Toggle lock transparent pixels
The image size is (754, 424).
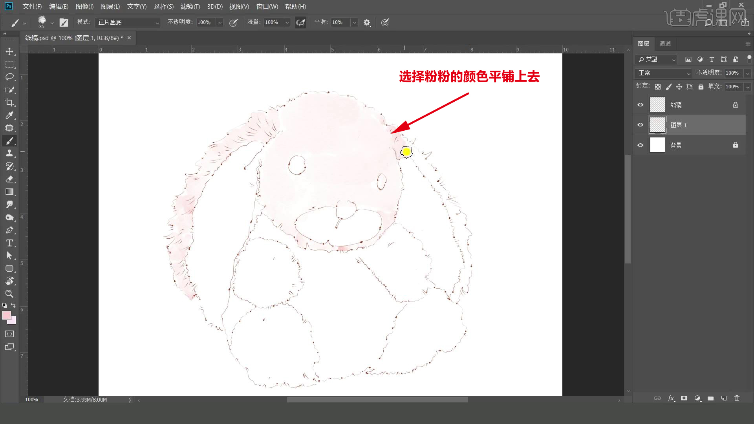658,87
